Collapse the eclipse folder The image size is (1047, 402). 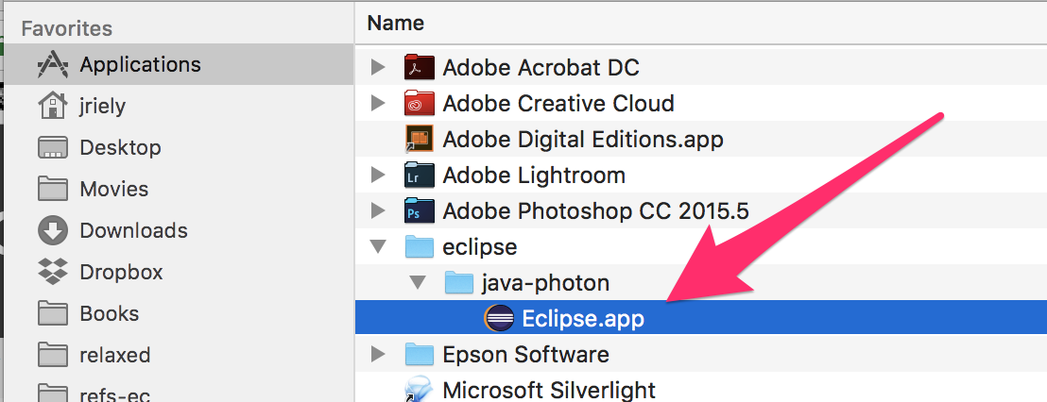pyautogui.click(x=379, y=247)
